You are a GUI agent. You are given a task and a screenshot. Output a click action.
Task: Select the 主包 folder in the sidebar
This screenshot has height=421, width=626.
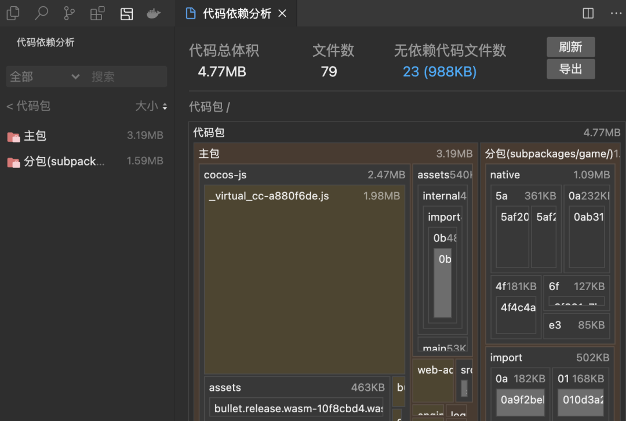click(x=35, y=136)
